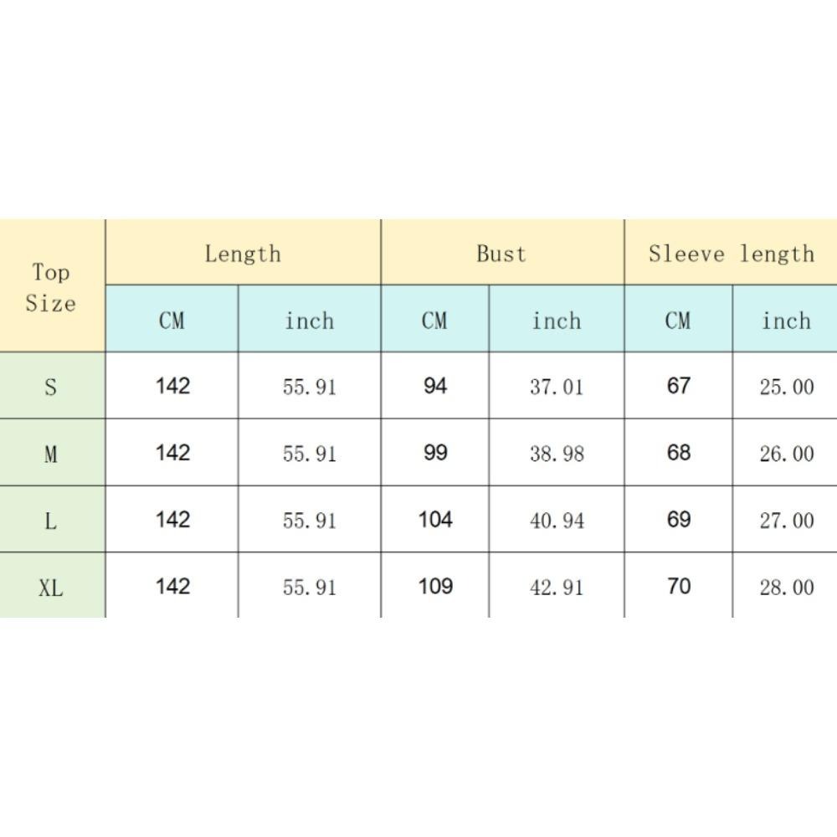Click the CM subheader under Length
The image size is (837, 837).
[x=172, y=320]
